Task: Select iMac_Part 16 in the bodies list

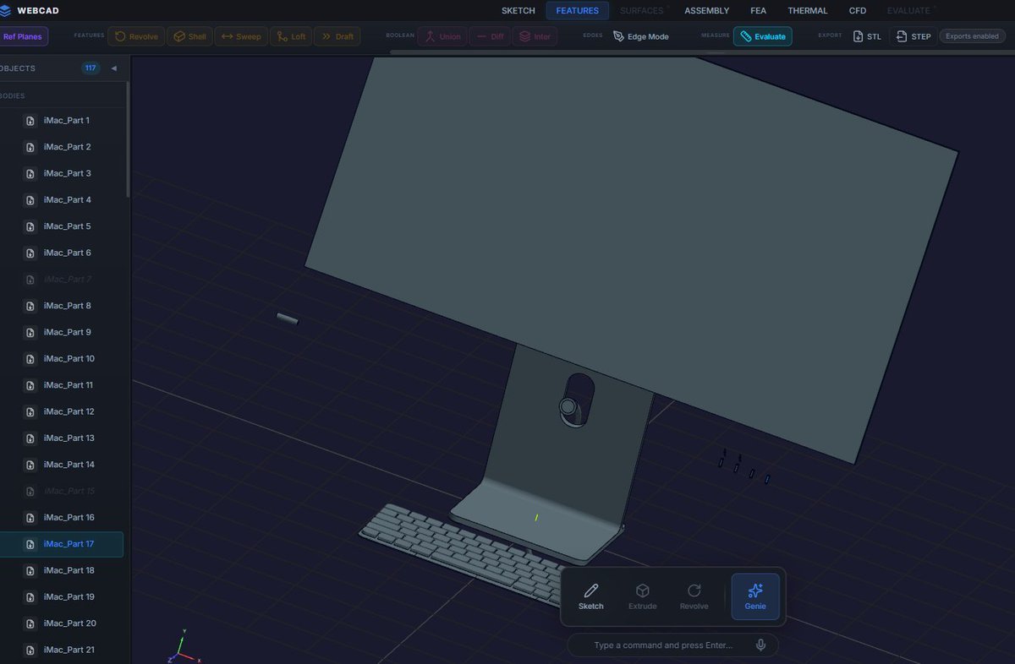Action: click(x=63, y=517)
